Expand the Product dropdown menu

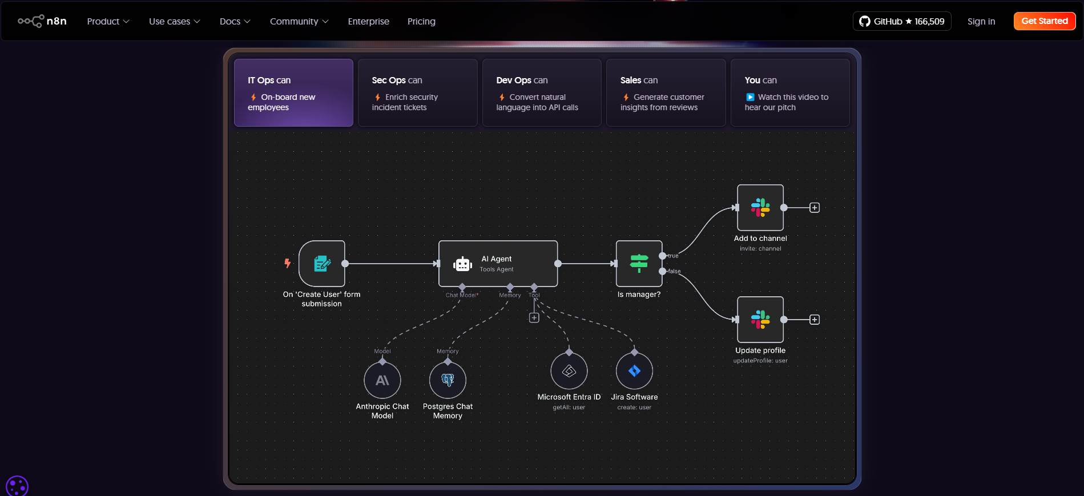click(x=108, y=21)
